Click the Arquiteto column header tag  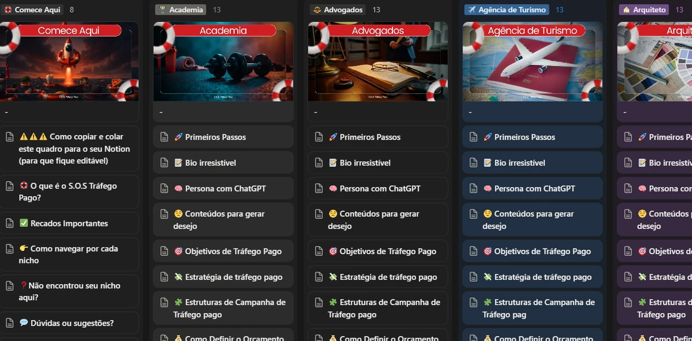644,10
